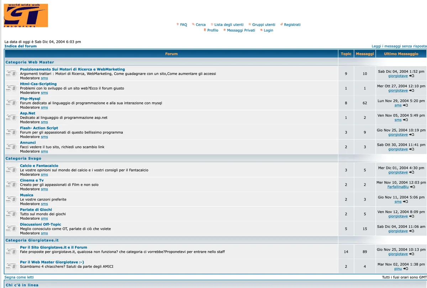Open the Php-Mysql forum
This screenshot has width=427, height=288.
(30, 99)
